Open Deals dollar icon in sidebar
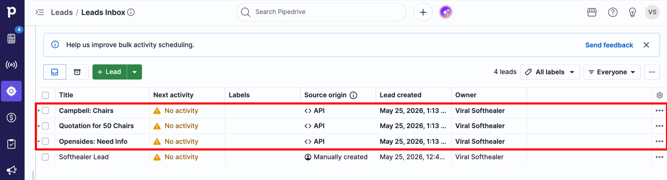 coord(11,118)
